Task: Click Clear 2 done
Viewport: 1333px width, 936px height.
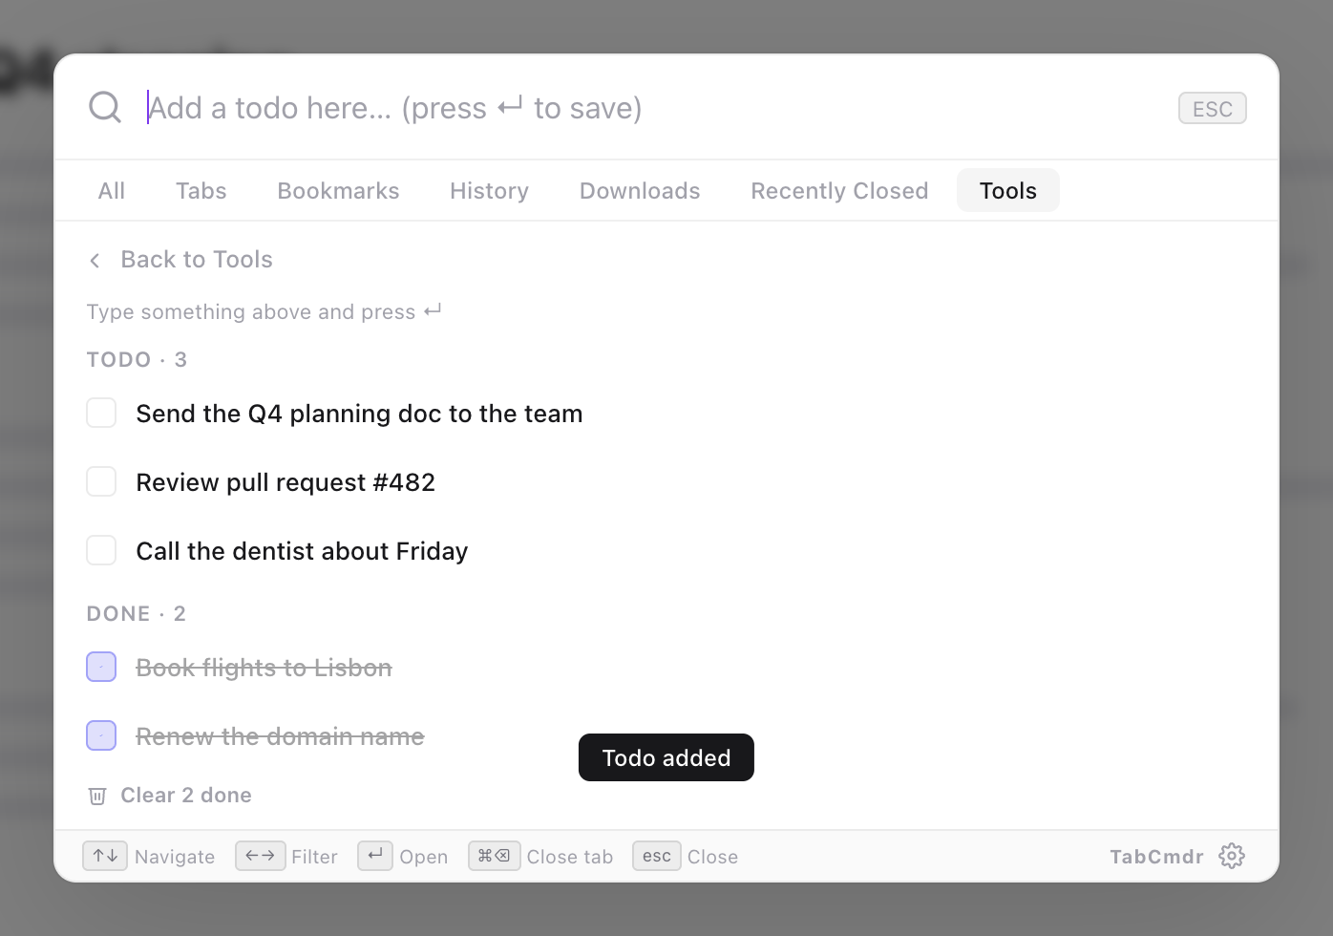Action: coord(170,796)
